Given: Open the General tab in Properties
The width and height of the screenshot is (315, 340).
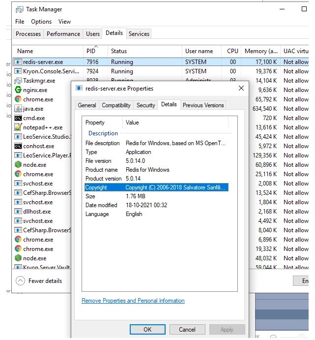Looking at the screenshot, I should click(87, 105).
